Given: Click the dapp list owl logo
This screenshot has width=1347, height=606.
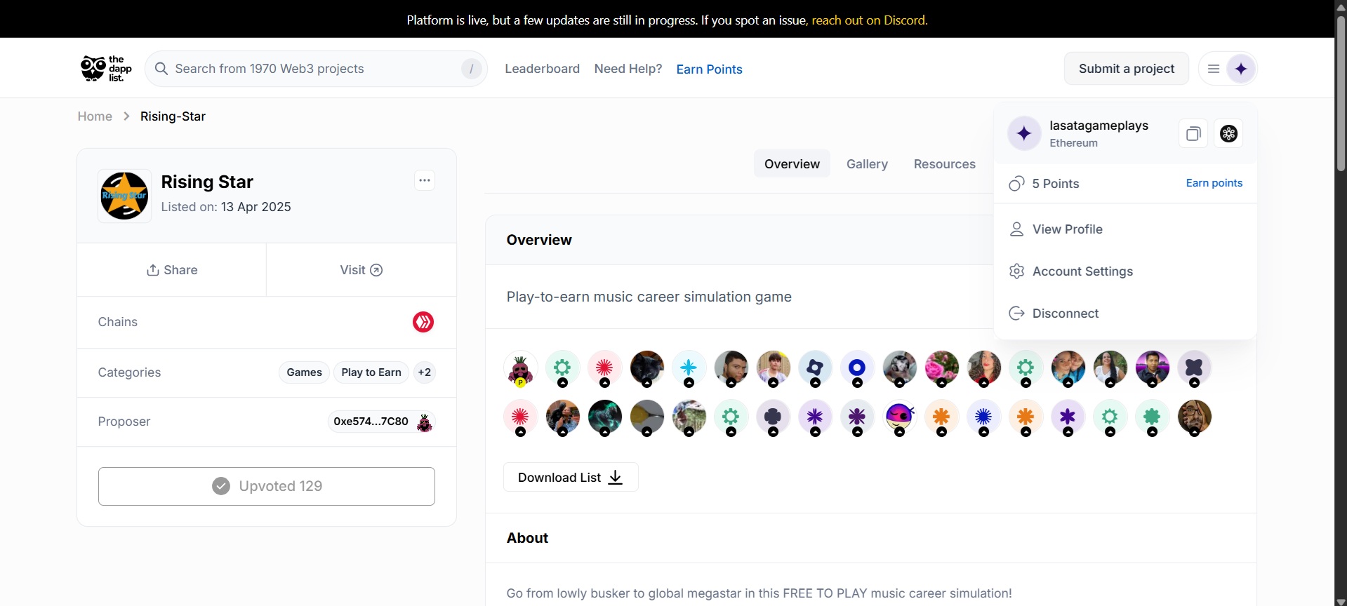Looking at the screenshot, I should click(x=106, y=69).
